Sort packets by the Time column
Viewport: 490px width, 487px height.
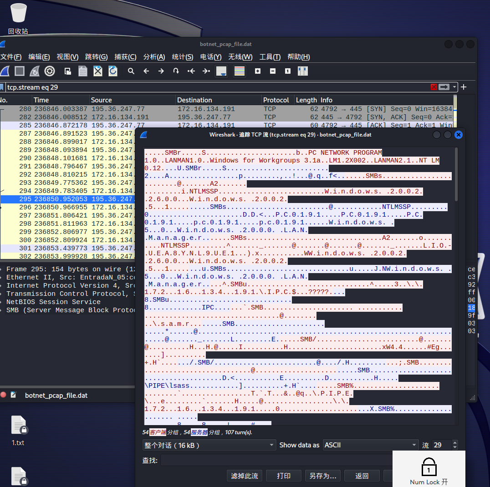(61, 100)
